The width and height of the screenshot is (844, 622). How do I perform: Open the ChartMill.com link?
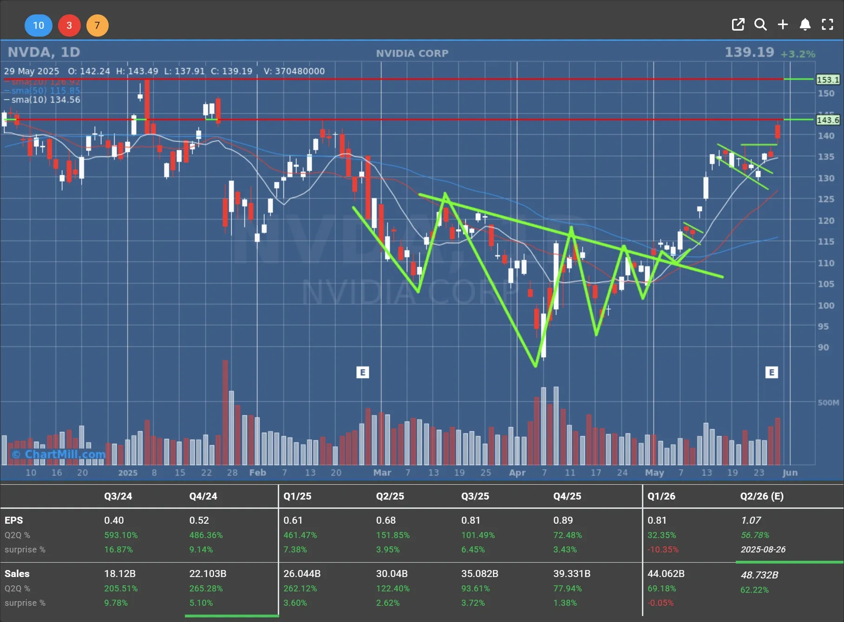coord(59,454)
